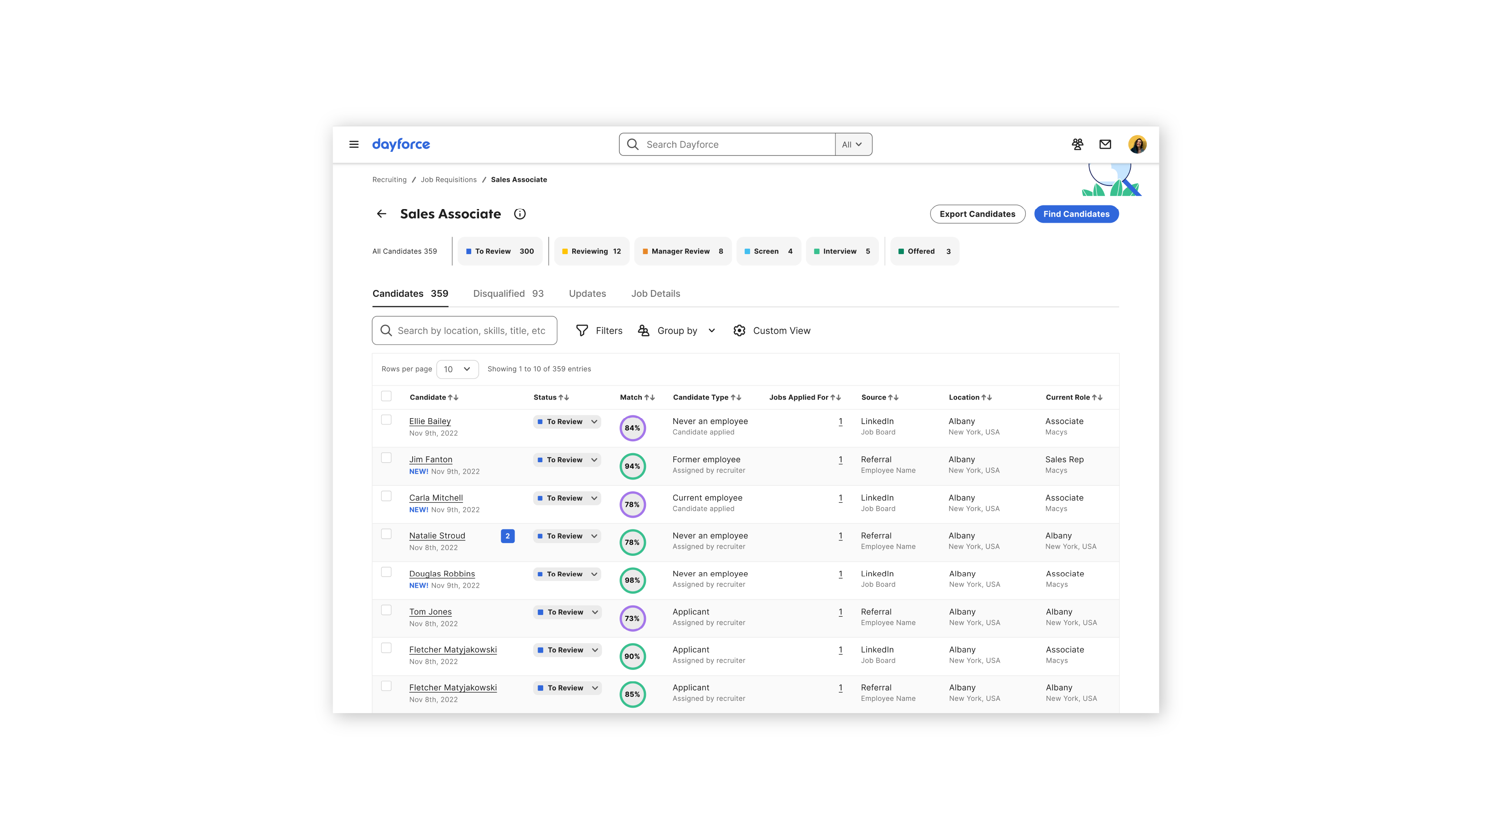The image size is (1492, 839).
Task: Check the select-all candidates checkbox
Action: (386, 396)
